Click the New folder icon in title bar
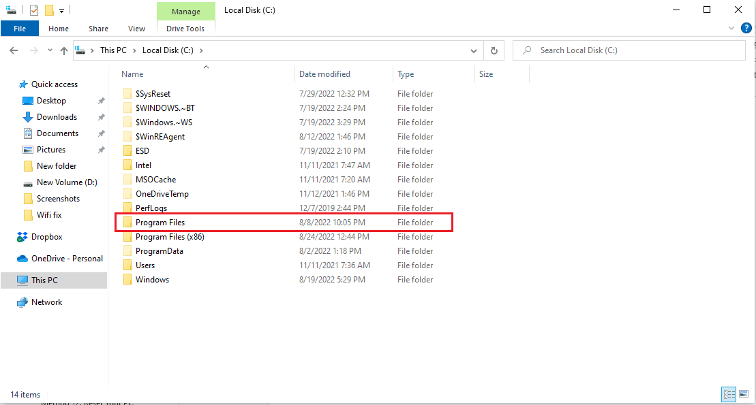This screenshot has width=756, height=405. [x=49, y=10]
